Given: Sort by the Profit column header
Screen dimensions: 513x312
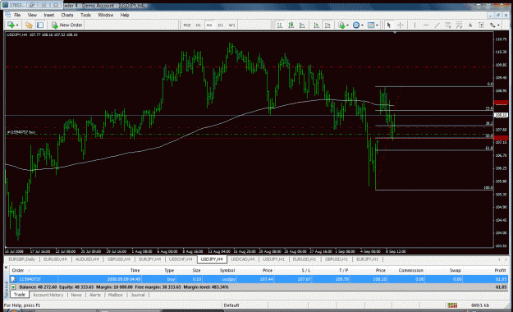Looking at the screenshot, I should click(500, 270).
